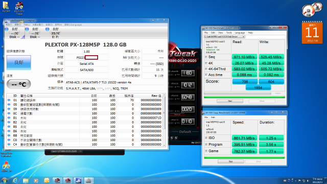Viewport: 327px width, 184px height.
Task: Open the drive selection dropdown in AS SSD
Action: coord(224,37)
